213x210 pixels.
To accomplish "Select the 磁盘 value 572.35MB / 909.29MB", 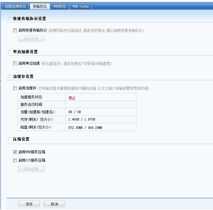I will pyautogui.click(x=85, y=127).
